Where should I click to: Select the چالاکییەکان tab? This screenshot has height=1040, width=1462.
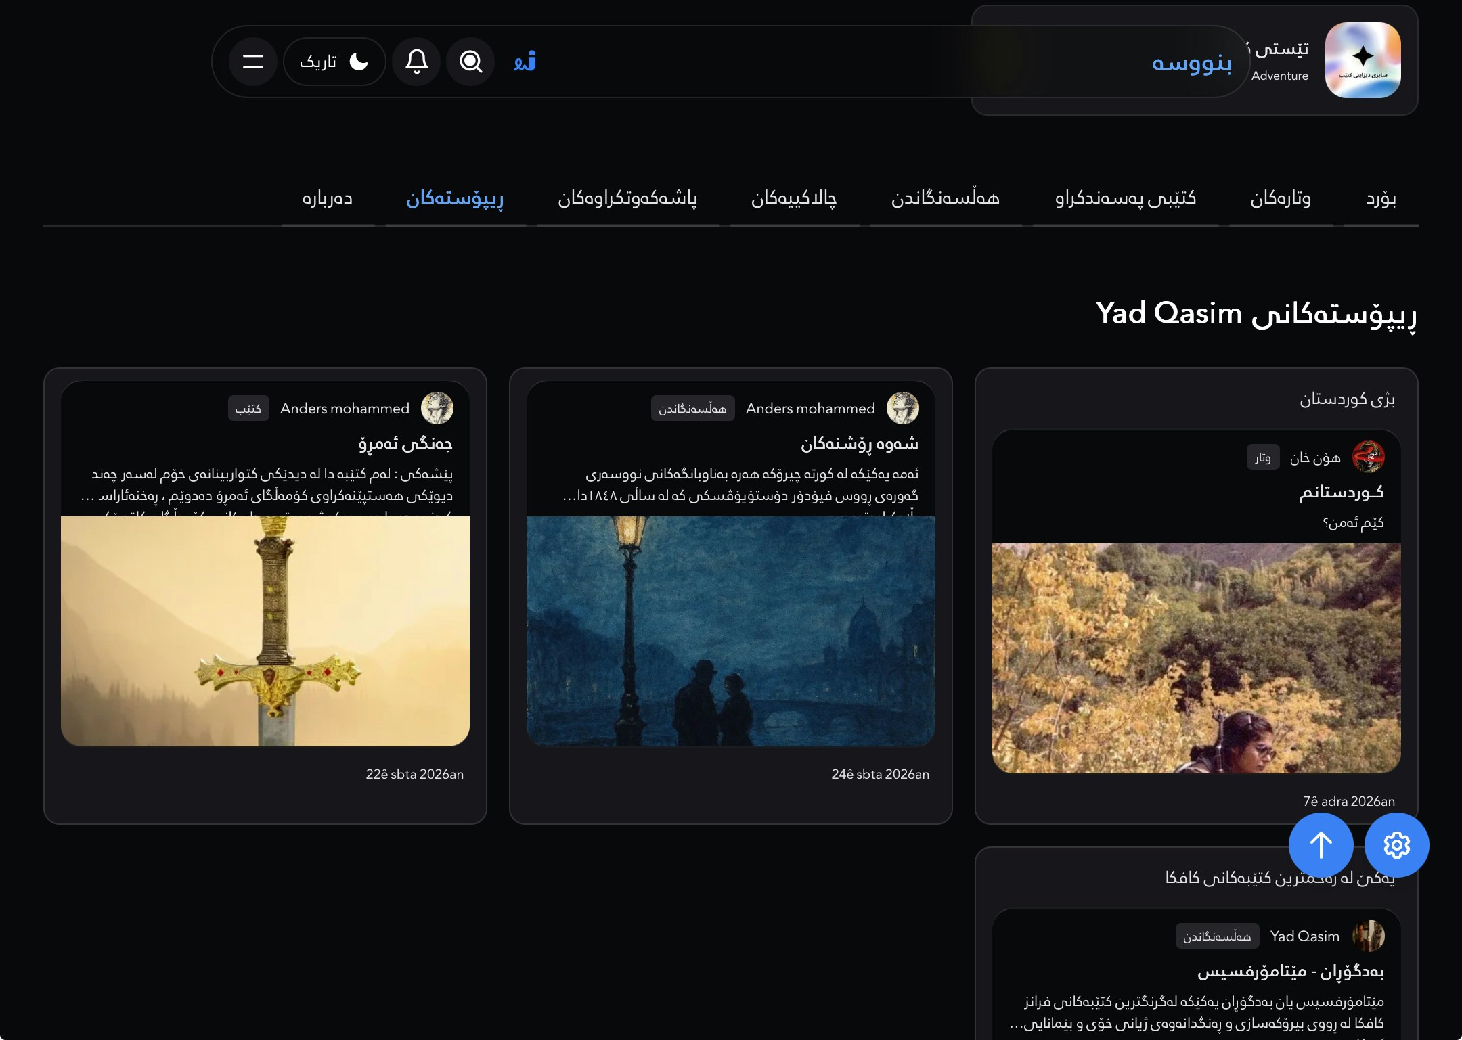coord(794,198)
